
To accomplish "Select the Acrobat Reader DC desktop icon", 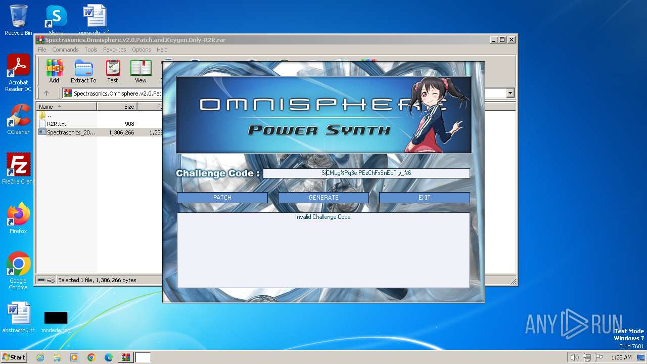I will point(18,73).
